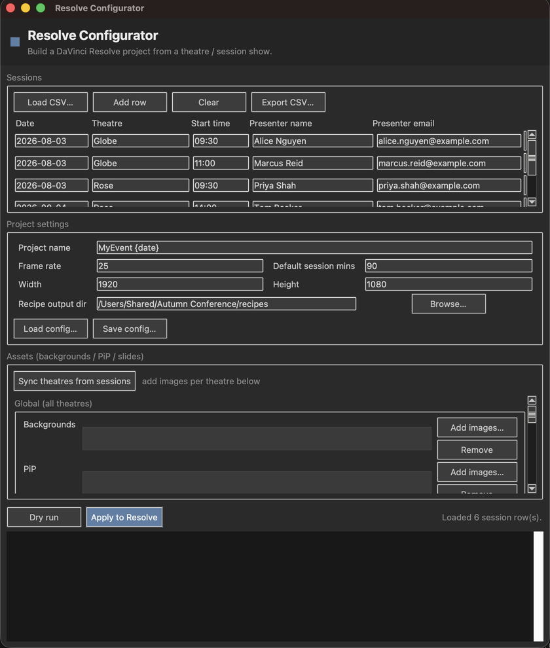Select the Width field
The height and width of the screenshot is (648, 550).
180,284
